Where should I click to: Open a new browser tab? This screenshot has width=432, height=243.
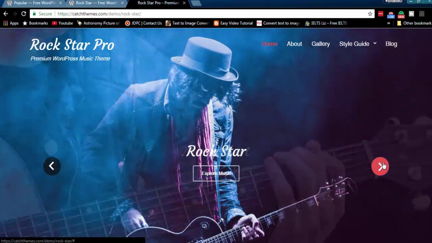point(196,3)
